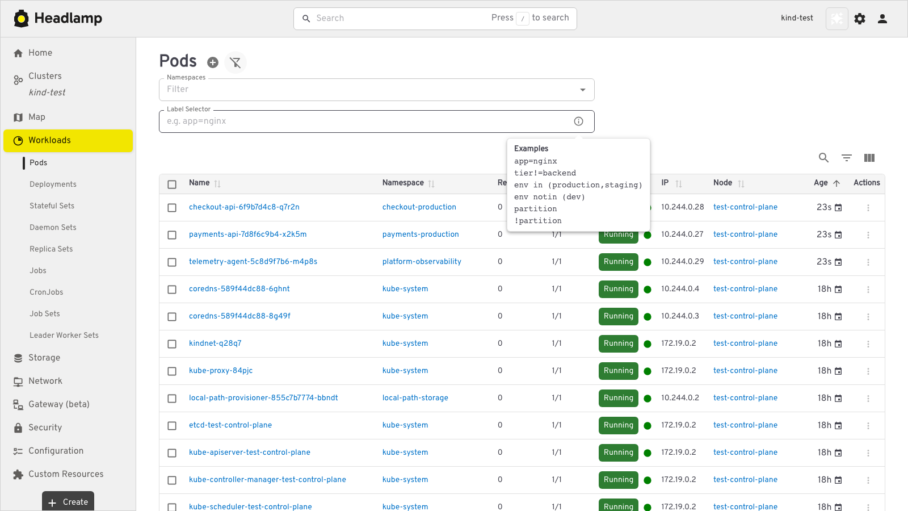Click calendar icon beside checkout-api age
Viewport: 908px width, 511px height.
tap(838, 208)
